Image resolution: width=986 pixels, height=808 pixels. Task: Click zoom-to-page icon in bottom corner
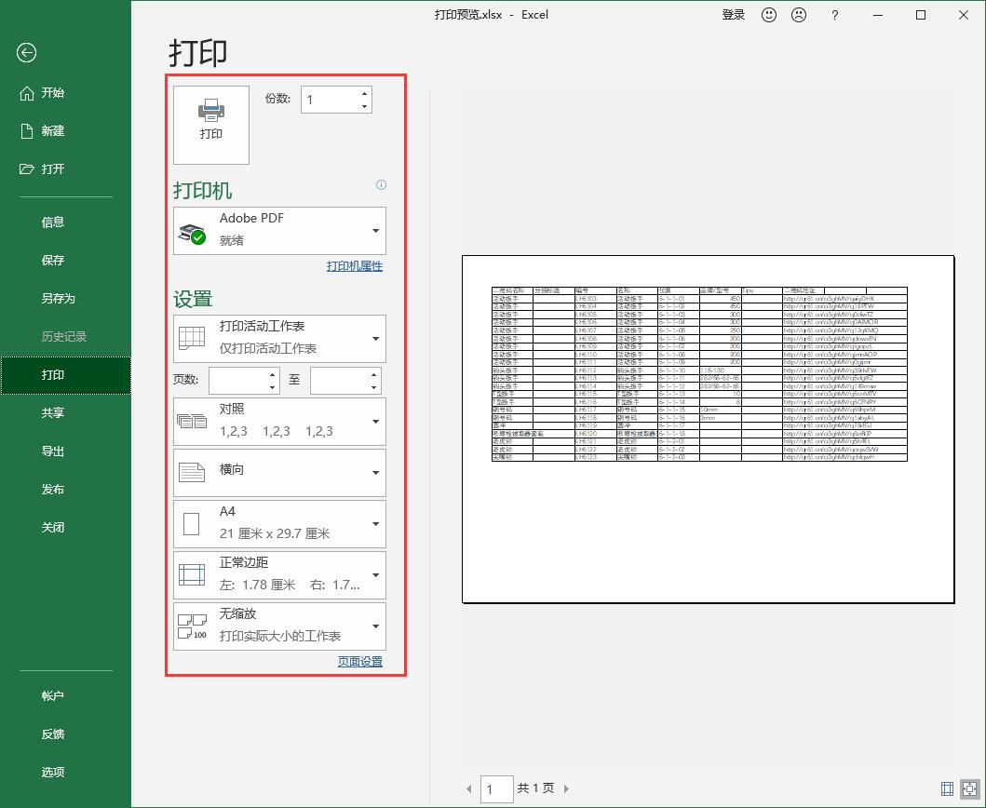pyautogui.click(x=971, y=788)
